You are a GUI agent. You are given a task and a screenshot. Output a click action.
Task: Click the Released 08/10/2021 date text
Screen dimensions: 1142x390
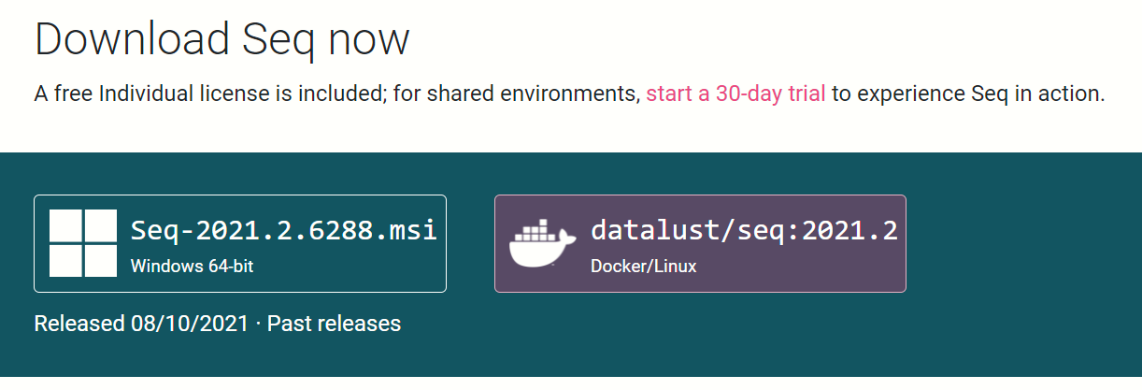pyautogui.click(x=141, y=324)
